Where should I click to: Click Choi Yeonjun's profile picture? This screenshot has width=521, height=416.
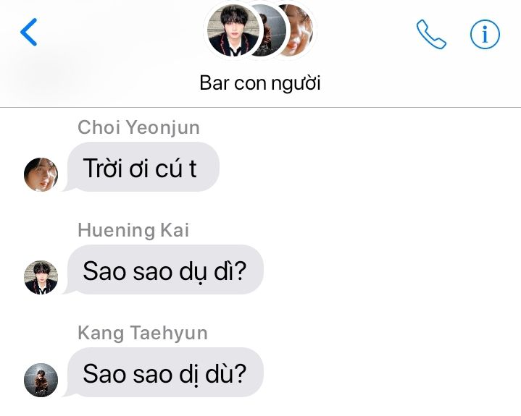pos(41,174)
